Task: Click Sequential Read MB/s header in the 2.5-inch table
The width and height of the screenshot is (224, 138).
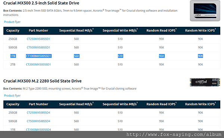Action: pyautogui.click(x=76, y=31)
